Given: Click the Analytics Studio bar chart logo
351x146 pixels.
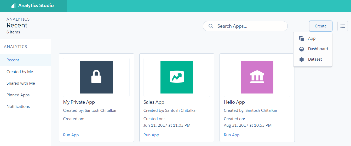Looking at the screenshot, I should [x=13, y=6].
